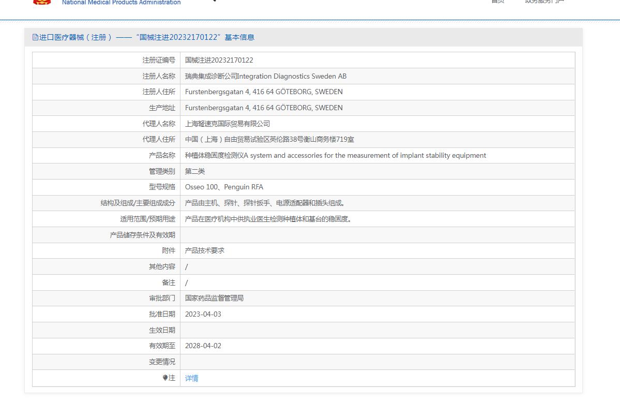This screenshot has width=620, height=402.
Task: Click the National Medical Products Administration header text
Action: click(x=121, y=3)
